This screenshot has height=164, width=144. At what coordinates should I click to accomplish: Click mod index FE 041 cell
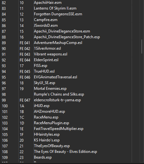[25, 43]
